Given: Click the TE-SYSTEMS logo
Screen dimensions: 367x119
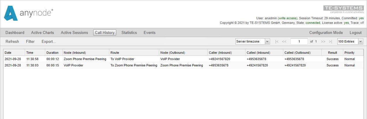Looking at the screenshot, I should click(x=343, y=9).
